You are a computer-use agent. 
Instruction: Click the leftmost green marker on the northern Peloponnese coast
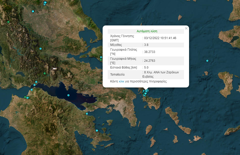click(x=25, y=97)
